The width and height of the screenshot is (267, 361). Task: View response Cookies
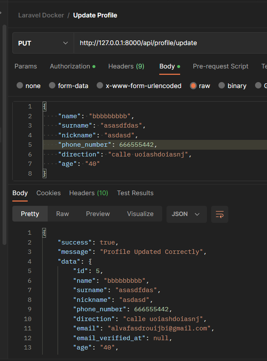(x=48, y=193)
